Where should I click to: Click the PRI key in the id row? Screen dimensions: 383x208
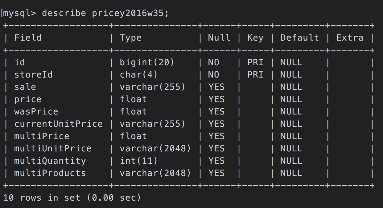[255, 62]
